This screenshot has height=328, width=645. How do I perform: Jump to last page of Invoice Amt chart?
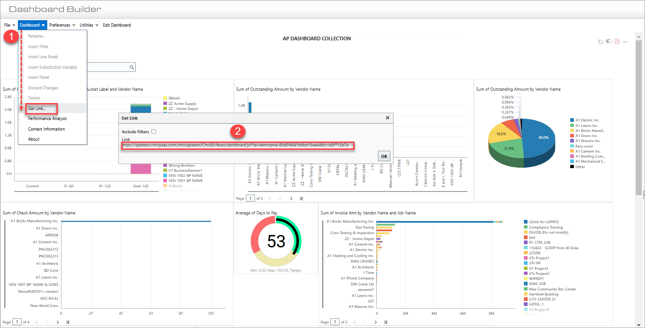[x=385, y=322]
